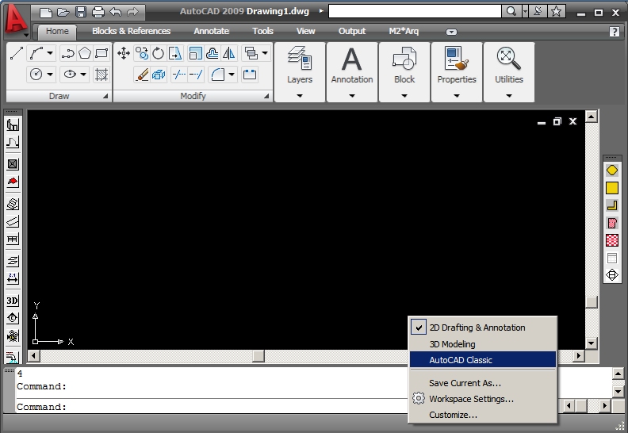Pick the Erase tool icon

[142, 75]
